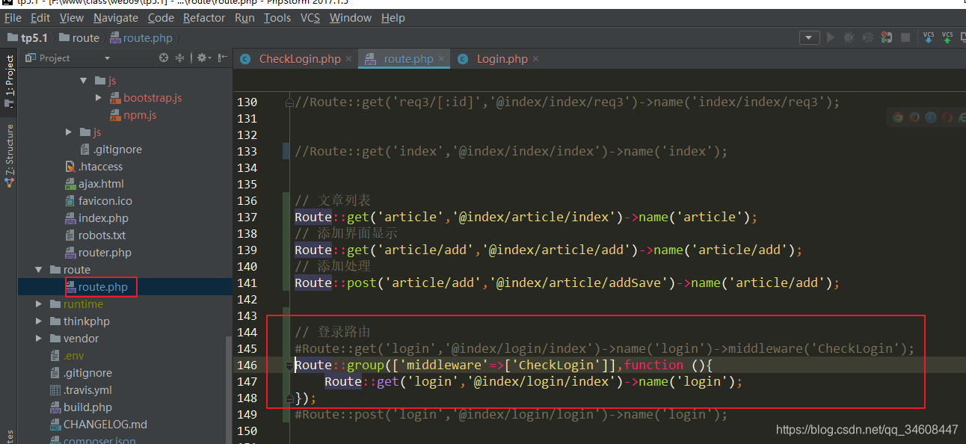Click the tp5.1 breadcrumb
The width and height of the screenshot is (966, 444).
(x=28, y=38)
